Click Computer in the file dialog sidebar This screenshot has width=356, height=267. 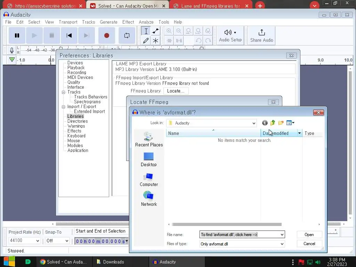(149, 180)
